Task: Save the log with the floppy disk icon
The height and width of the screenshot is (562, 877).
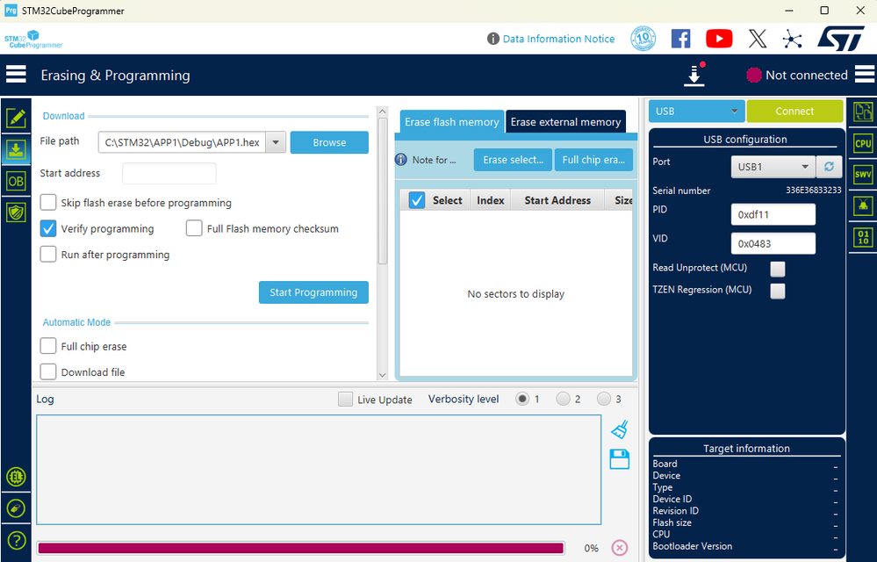Action: coord(619,459)
